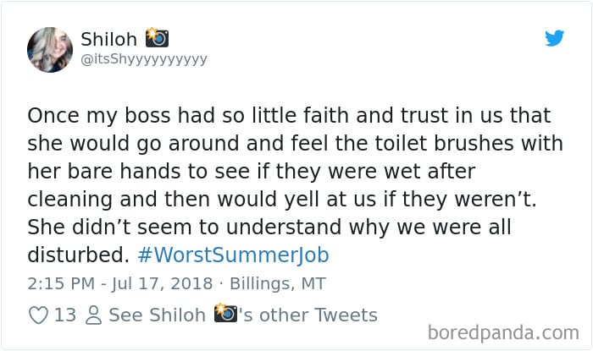Click the camera emoji in the other Tweets link
593x351 pixels.
225,315
